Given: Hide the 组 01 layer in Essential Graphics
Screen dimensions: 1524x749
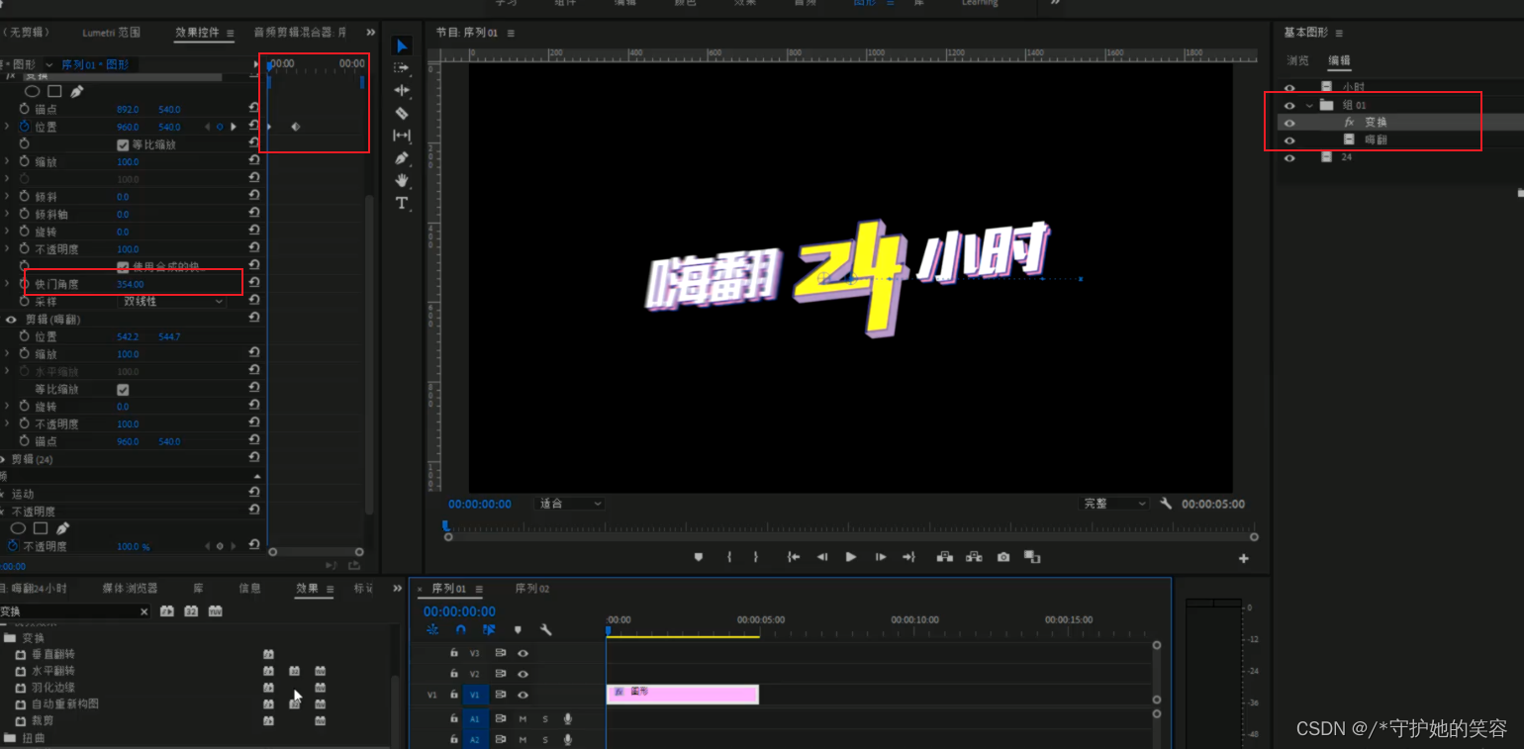Looking at the screenshot, I should [x=1288, y=106].
